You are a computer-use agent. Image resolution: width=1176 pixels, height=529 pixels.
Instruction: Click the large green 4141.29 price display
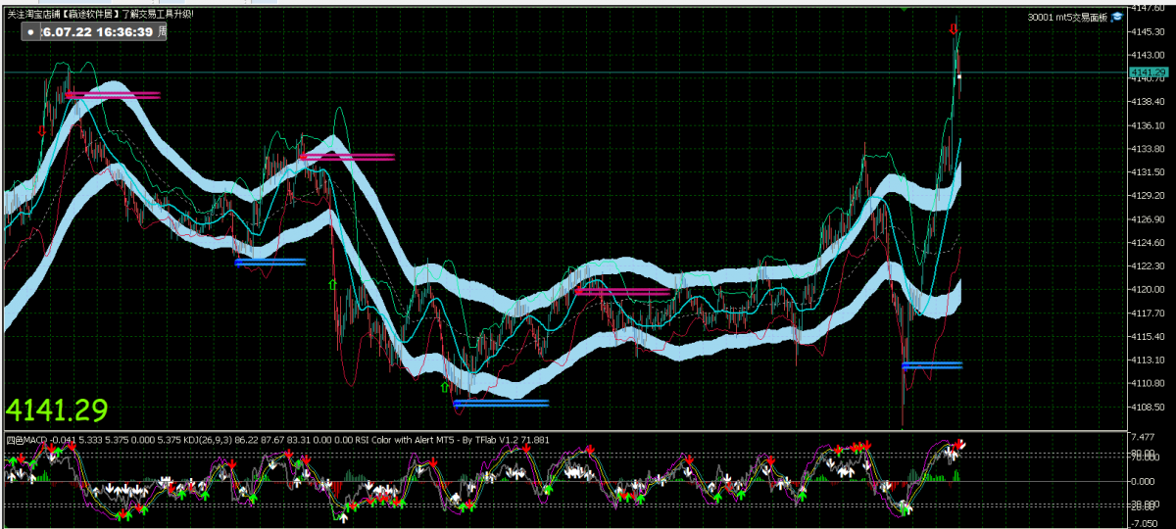click(57, 409)
